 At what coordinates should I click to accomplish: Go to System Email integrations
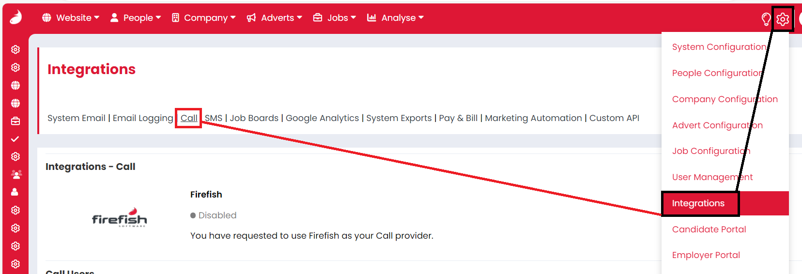[x=77, y=118]
